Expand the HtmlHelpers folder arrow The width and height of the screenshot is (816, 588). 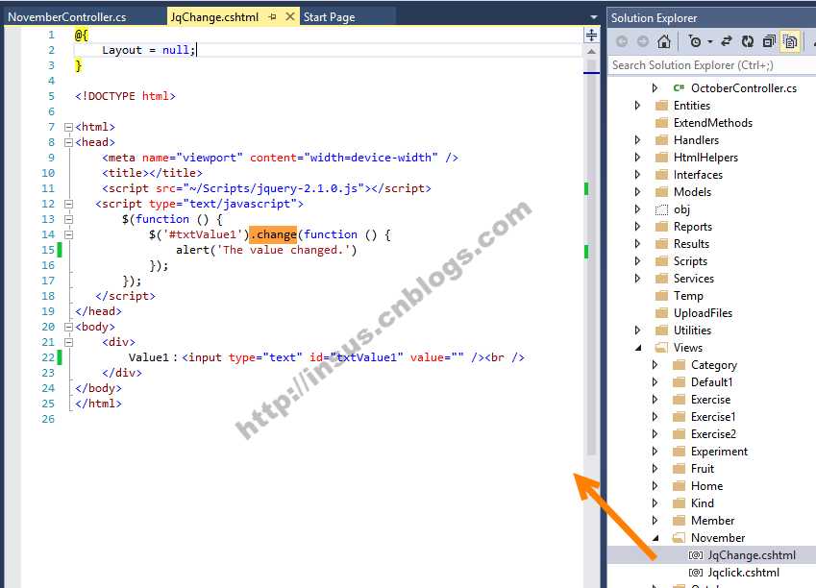637,157
